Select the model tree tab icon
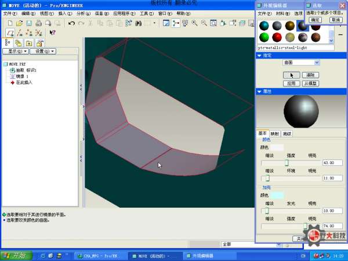This screenshot has height=261, width=348. [8, 43]
